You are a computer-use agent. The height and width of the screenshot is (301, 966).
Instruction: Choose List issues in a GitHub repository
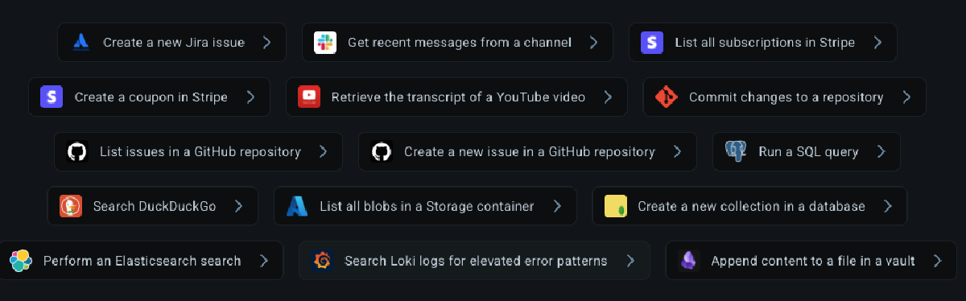click(x=198, y=151)
